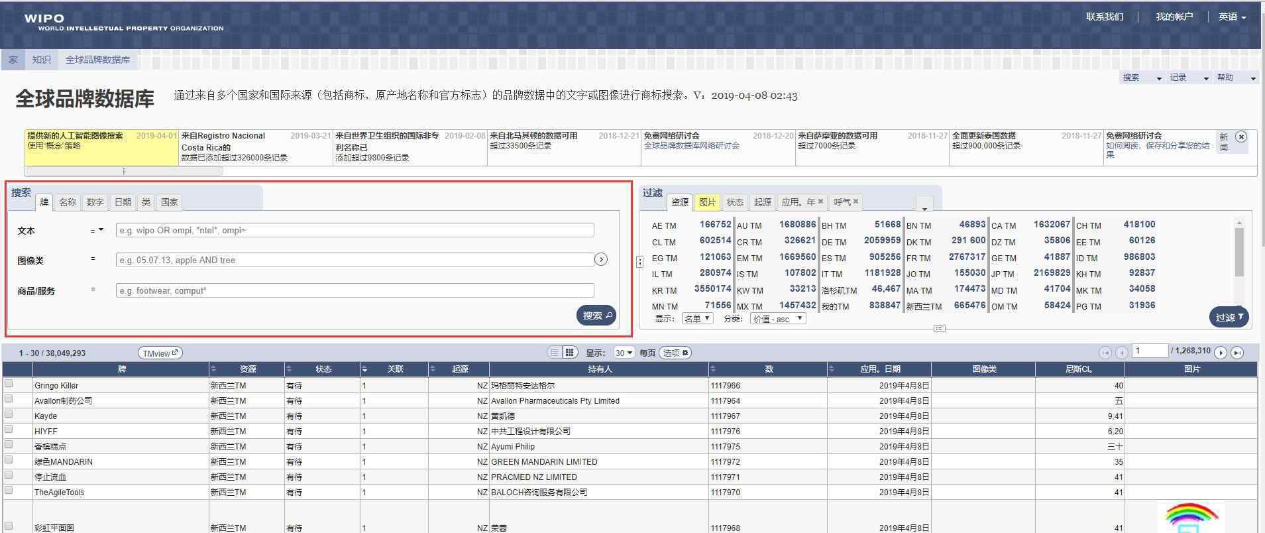Switch results to grid view icon

click(x=569, y=353)
